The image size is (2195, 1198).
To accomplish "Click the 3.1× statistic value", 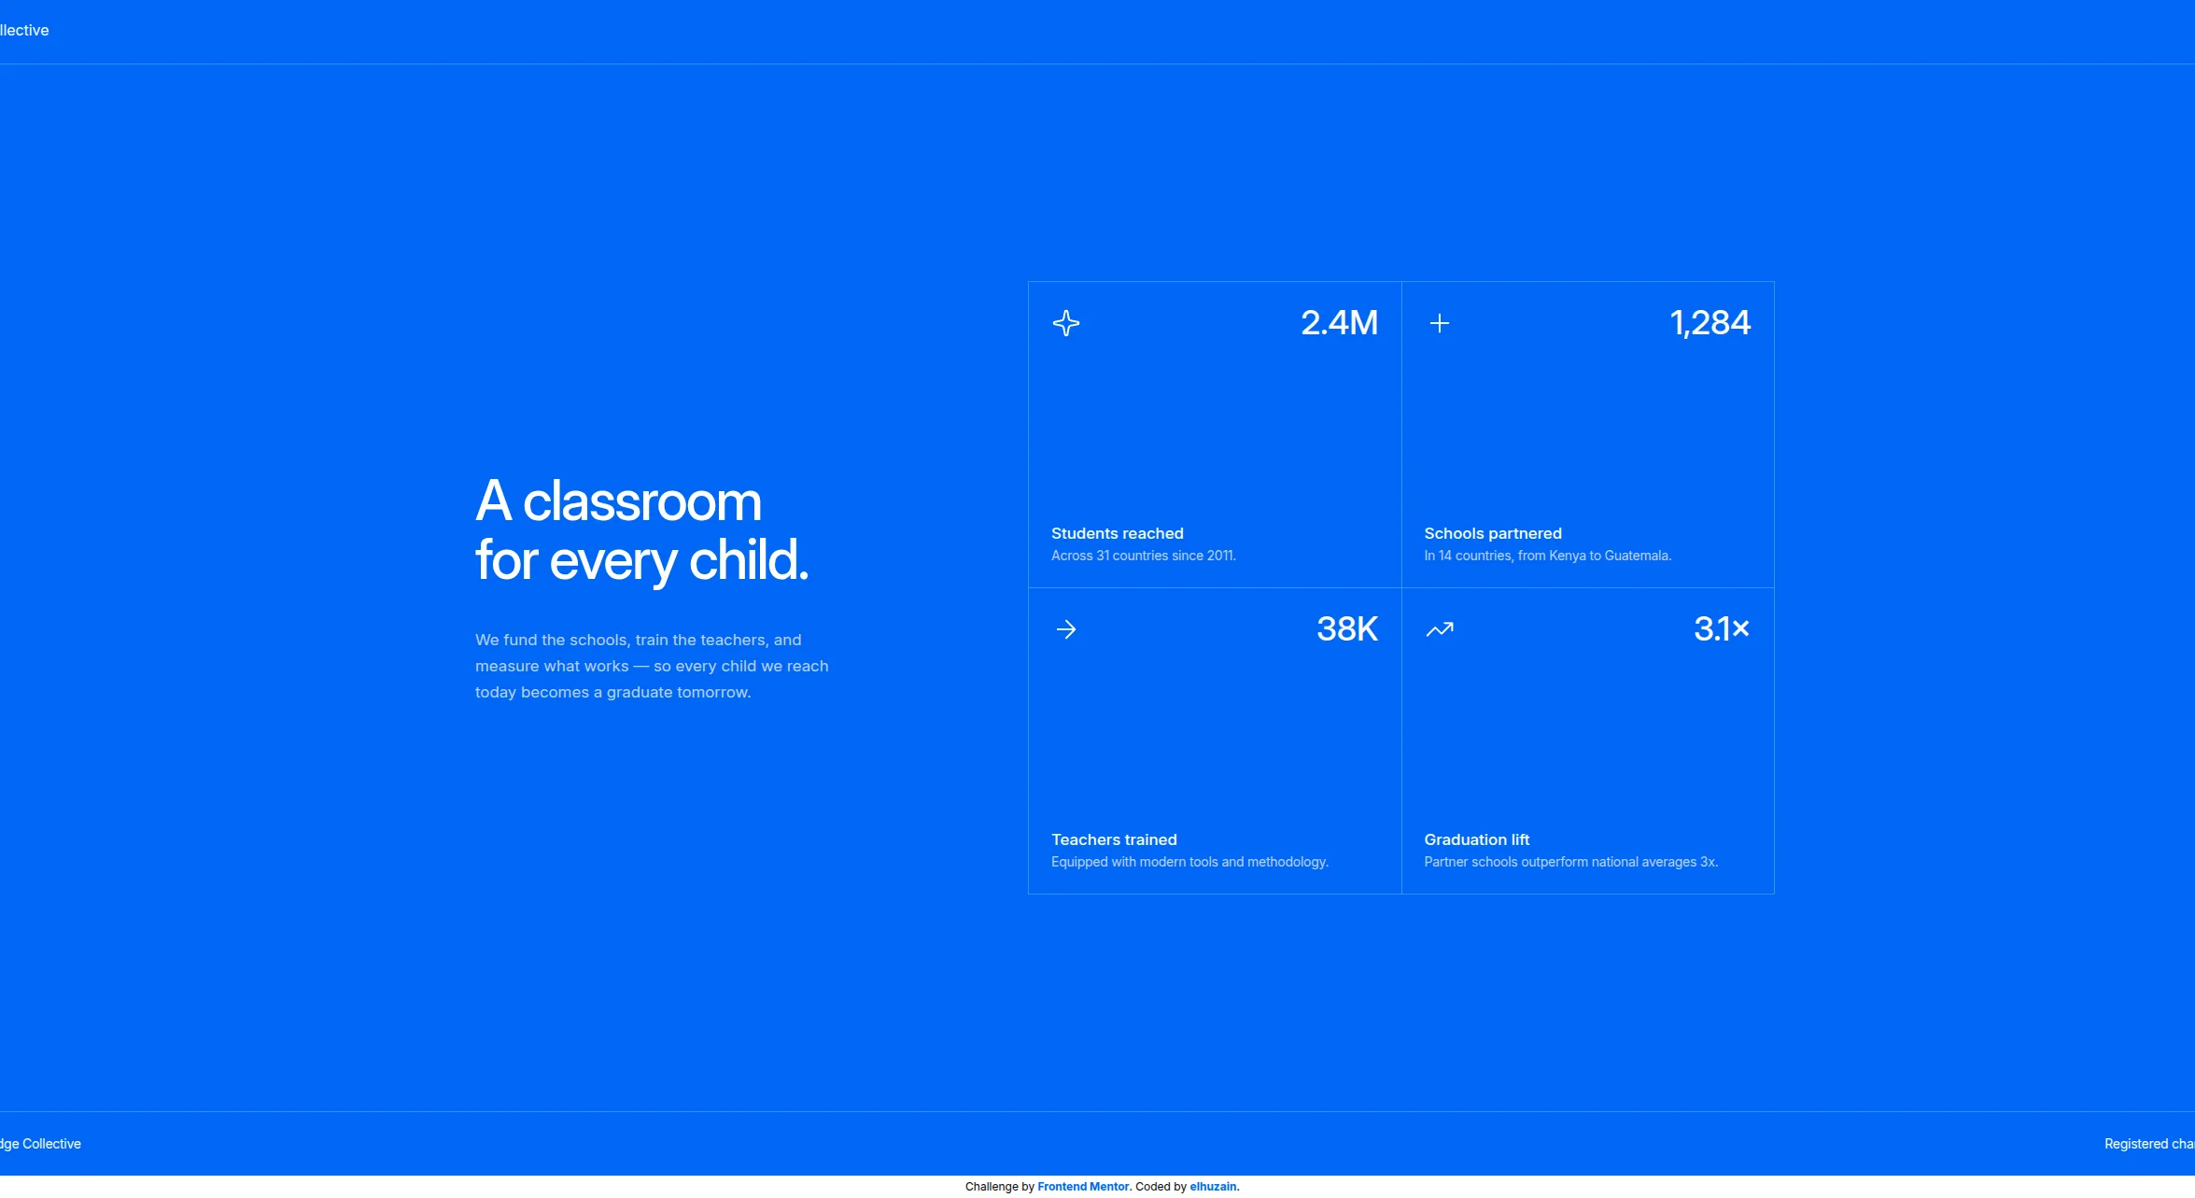I will (1722, 629).
